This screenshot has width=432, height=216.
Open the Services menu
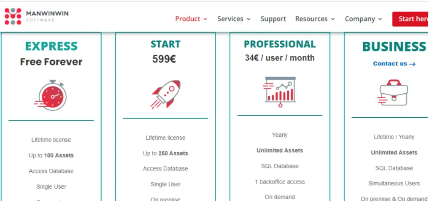pos(234,19)
